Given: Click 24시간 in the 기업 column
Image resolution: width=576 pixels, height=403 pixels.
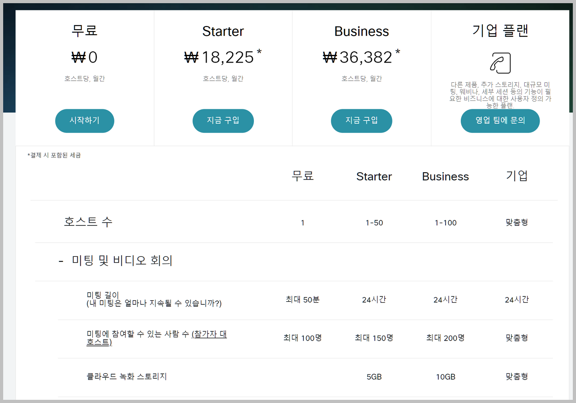Looking at the screenshot, I should (x=517, y=300).
